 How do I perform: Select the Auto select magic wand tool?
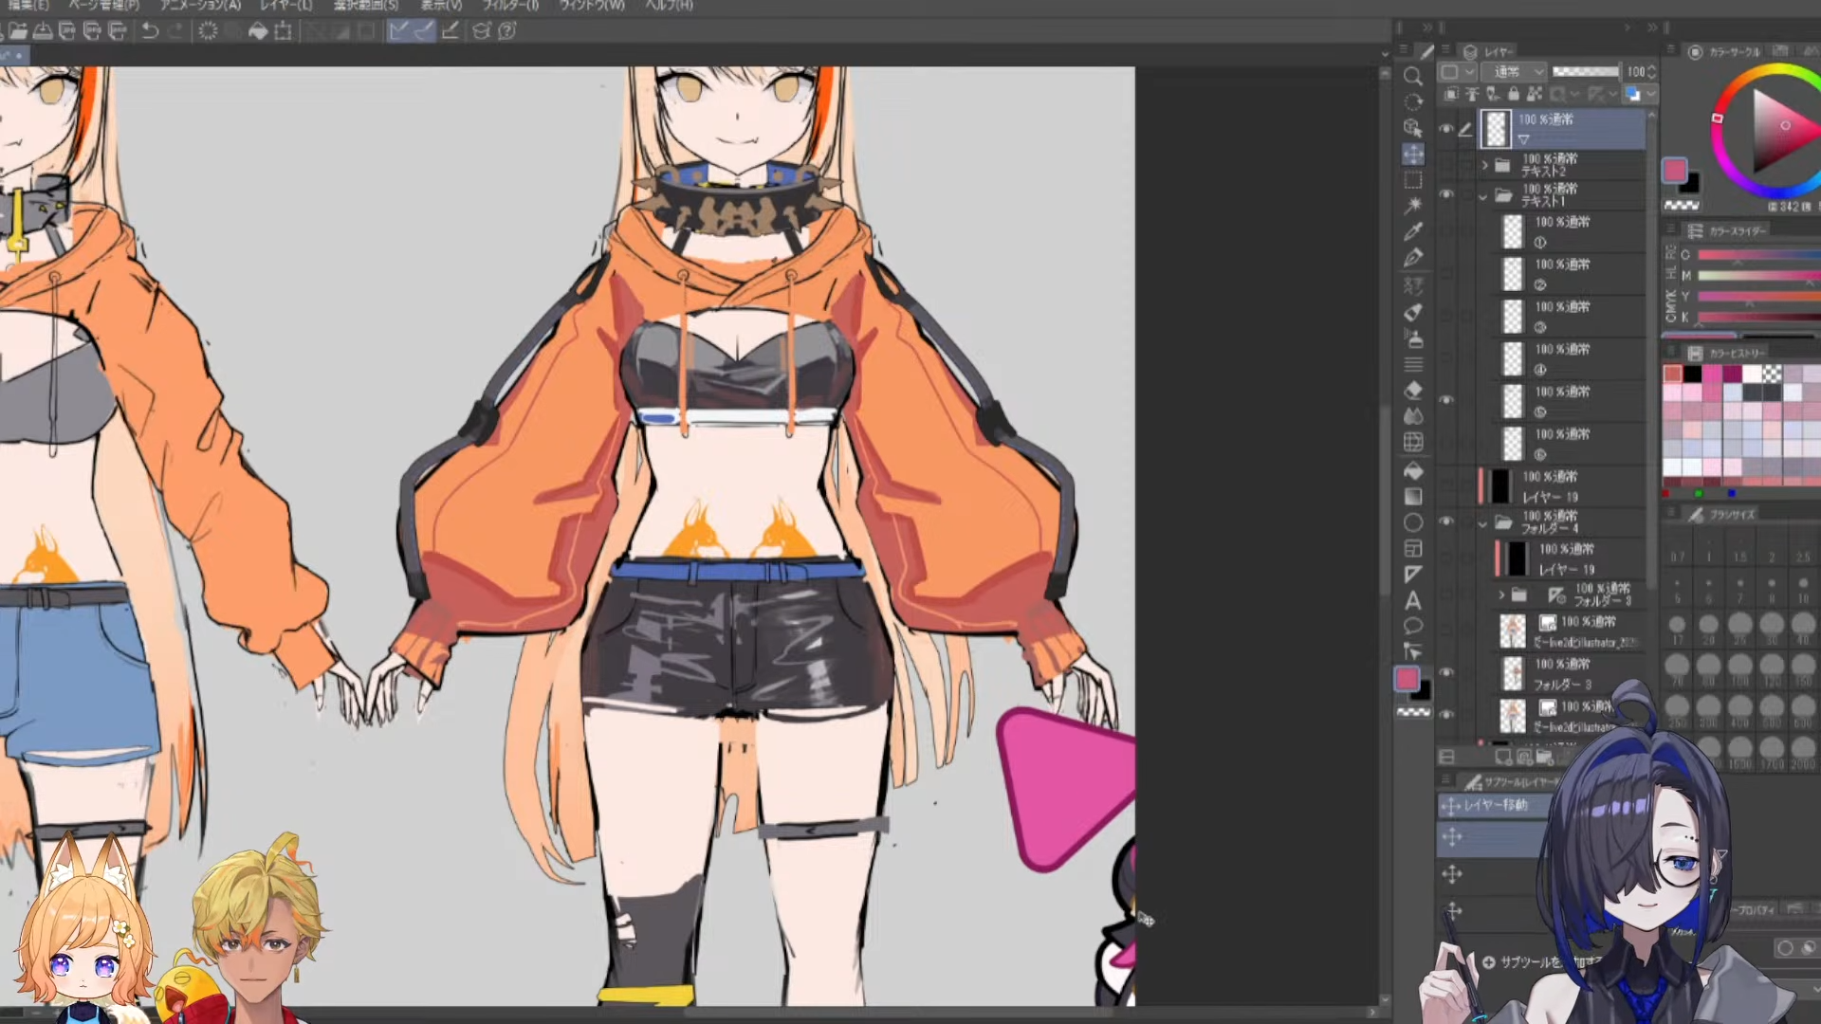[1413, 205]
